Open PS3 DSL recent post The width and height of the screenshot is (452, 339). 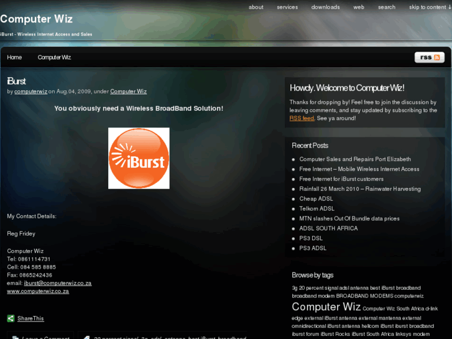(311, 238)
